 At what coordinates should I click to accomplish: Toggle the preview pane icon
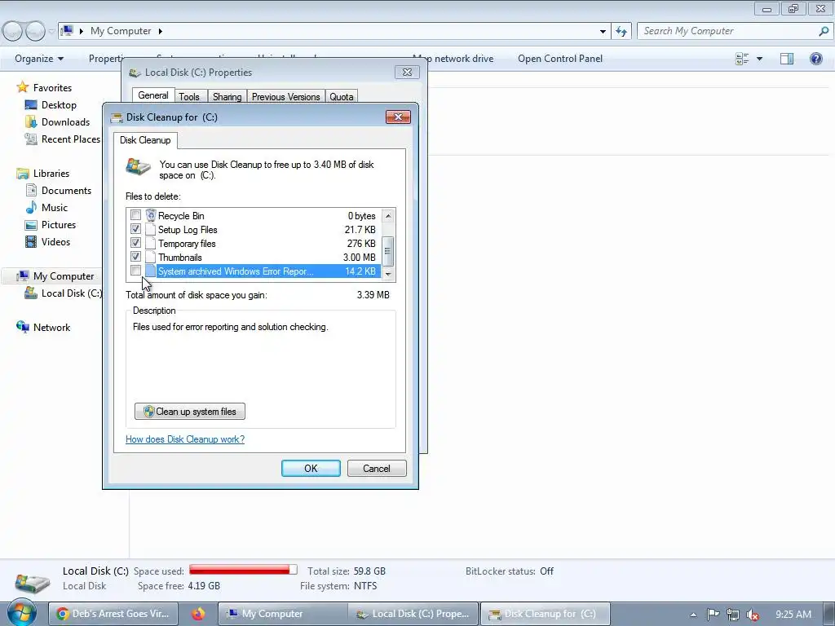click(787, 59)
